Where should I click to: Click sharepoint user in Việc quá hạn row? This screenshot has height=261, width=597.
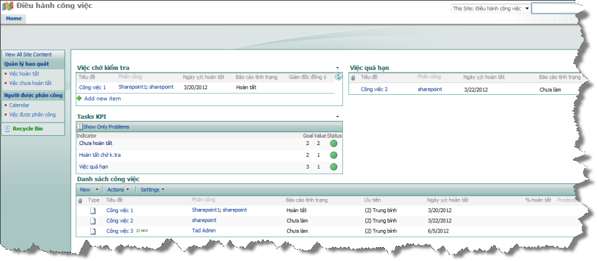pyautogui.click(x=430, y=89)
